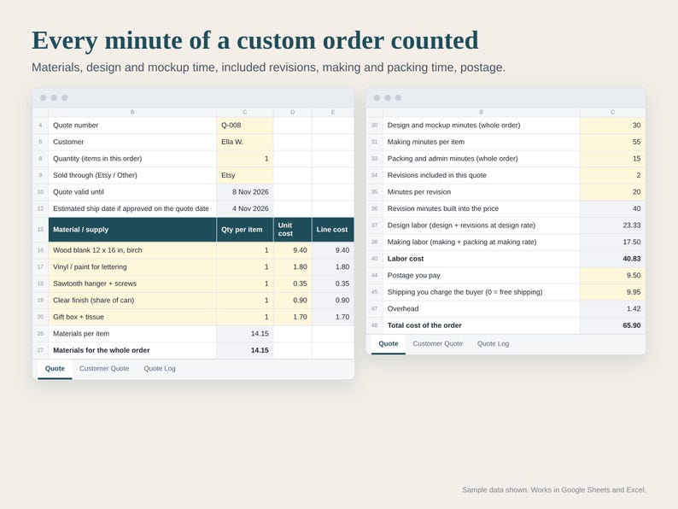The height and width of the screenshot is (509, 678).
Task: Switch to Customer Quote tab in right window
Action: pyautogui.click(x=437, y=343)
